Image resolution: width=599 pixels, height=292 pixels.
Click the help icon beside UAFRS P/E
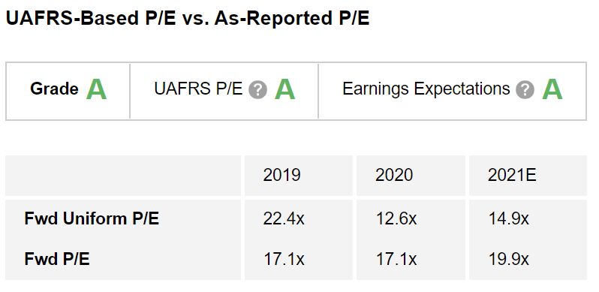[258, 90]
